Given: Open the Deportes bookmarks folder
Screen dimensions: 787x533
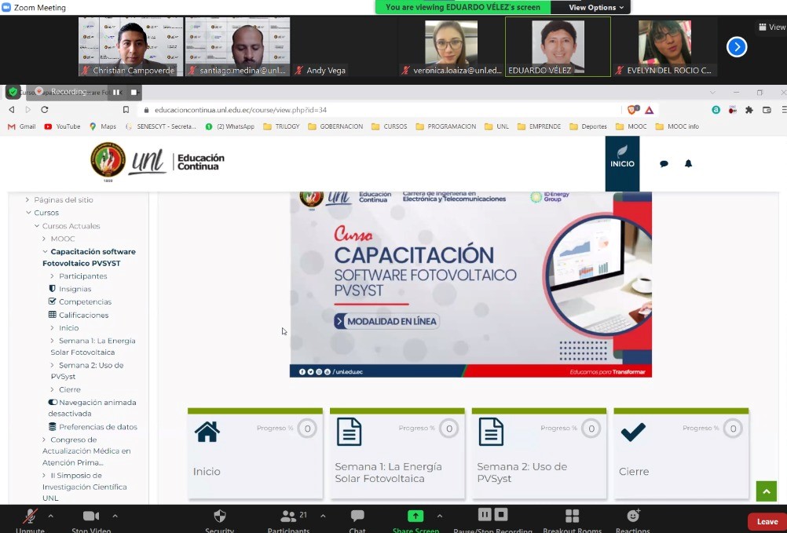Looking at the screenshot, I should point(588,126).
